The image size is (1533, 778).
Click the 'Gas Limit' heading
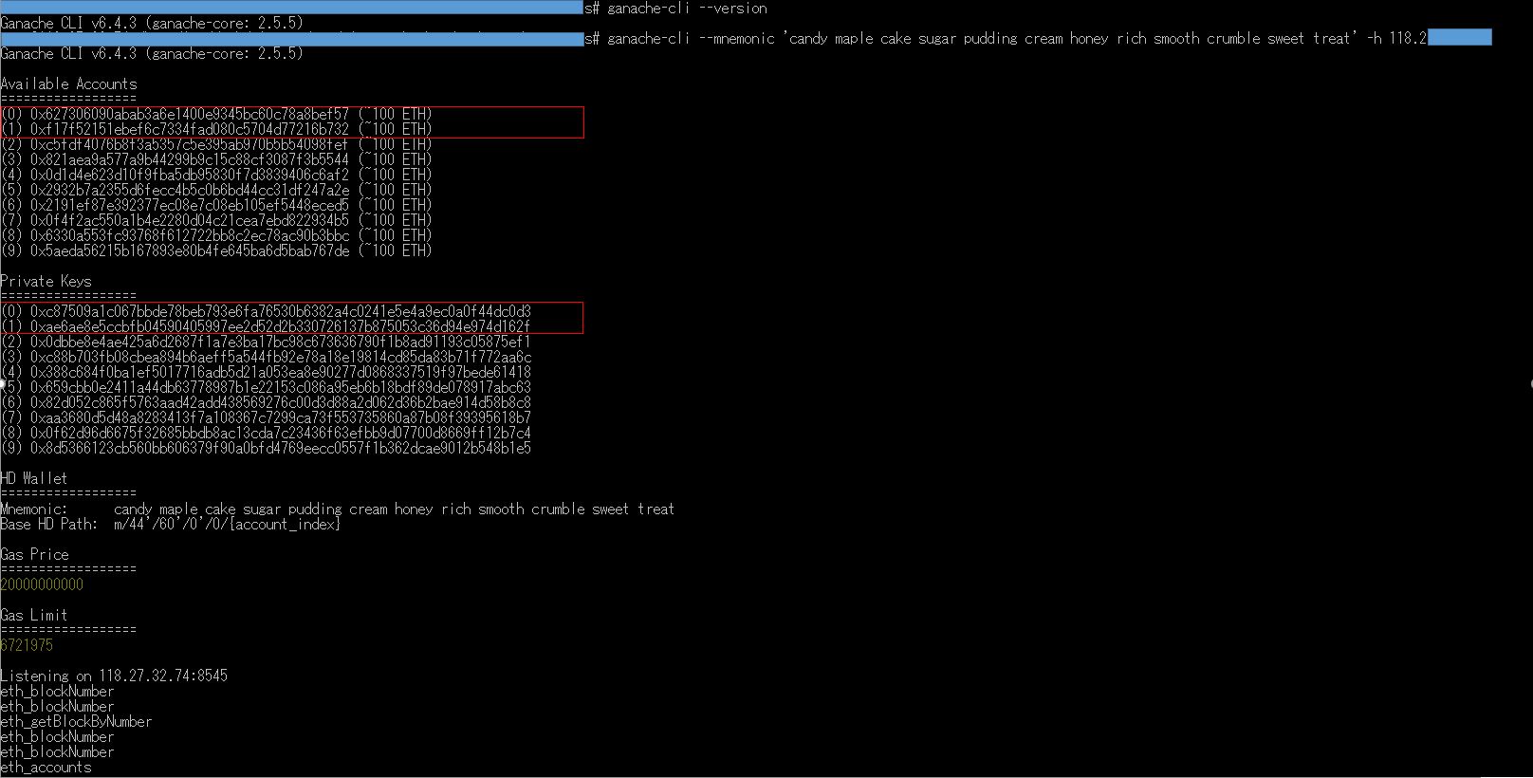point(34,616)
